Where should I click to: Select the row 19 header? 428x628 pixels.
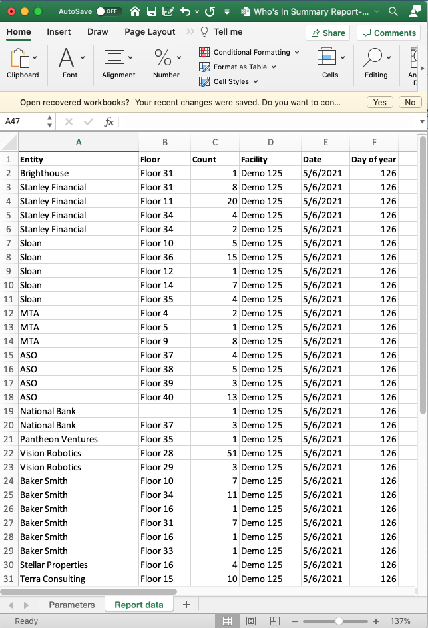coord(9,411)
